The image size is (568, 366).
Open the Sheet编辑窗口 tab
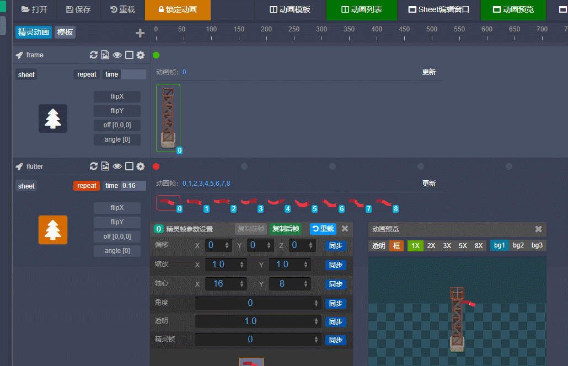tap(438, 9)
